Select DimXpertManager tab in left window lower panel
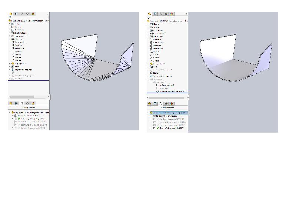The width and height of the screenshot is (289, 200). coord(27,103)
